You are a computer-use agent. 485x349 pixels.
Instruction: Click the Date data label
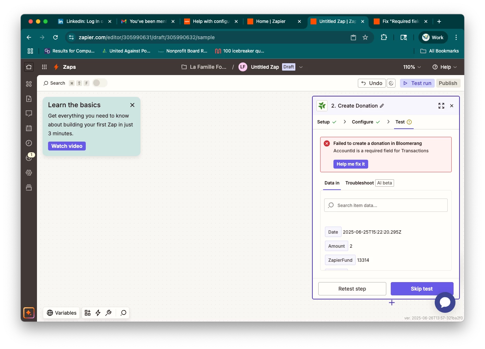[333, 232]
